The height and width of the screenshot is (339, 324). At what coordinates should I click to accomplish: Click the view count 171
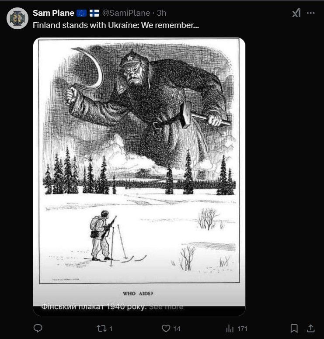coord(243,329)
